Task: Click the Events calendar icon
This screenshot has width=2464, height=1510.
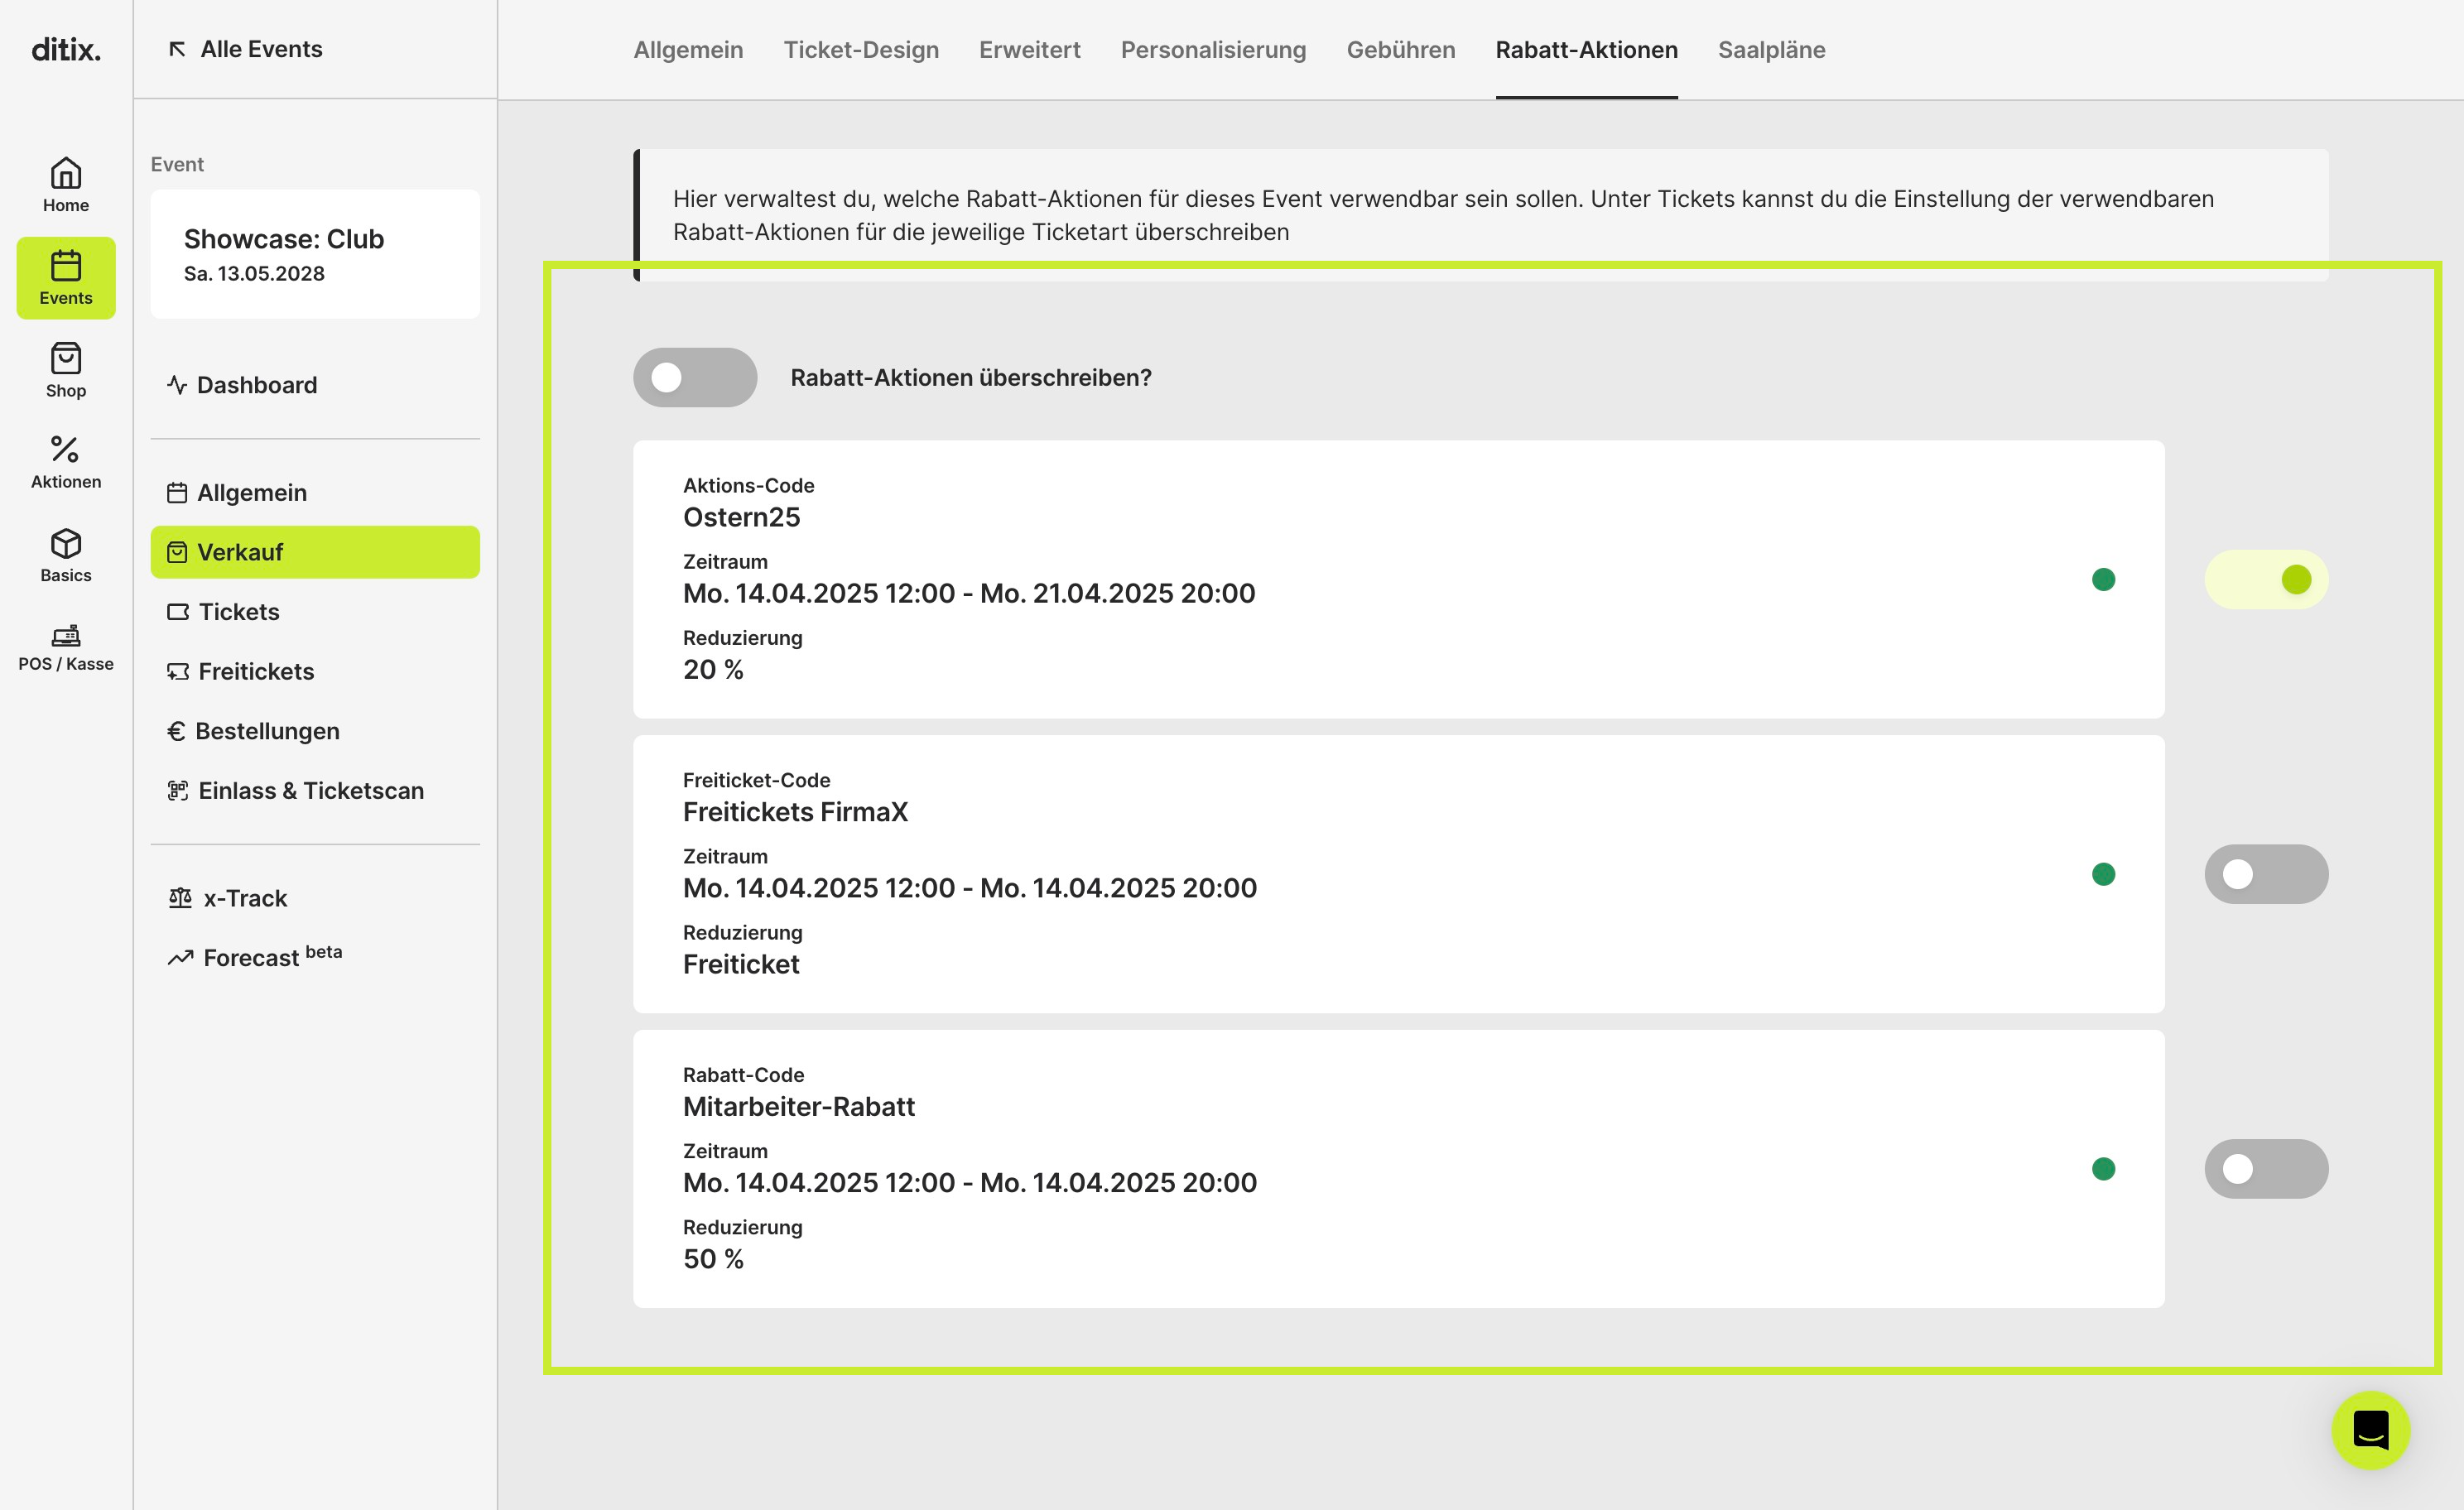Action: pyautogui.click(x=66, y=266)
